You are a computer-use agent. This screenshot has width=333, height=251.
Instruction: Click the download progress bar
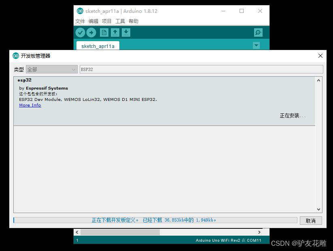tap(155, 220)
